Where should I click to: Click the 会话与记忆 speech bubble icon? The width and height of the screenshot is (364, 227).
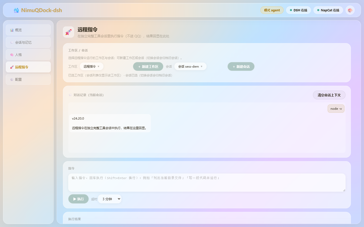12,42
